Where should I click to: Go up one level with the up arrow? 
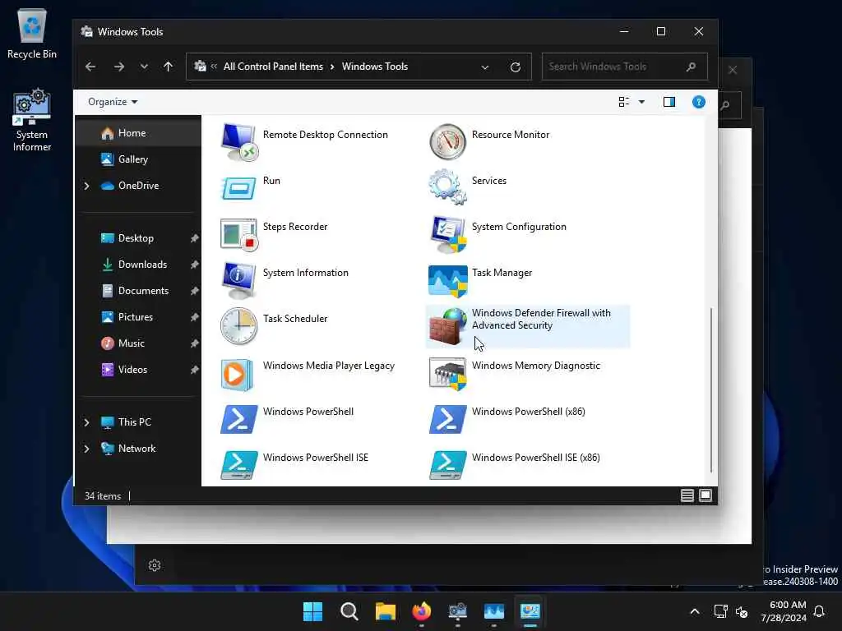coord(168,67)
